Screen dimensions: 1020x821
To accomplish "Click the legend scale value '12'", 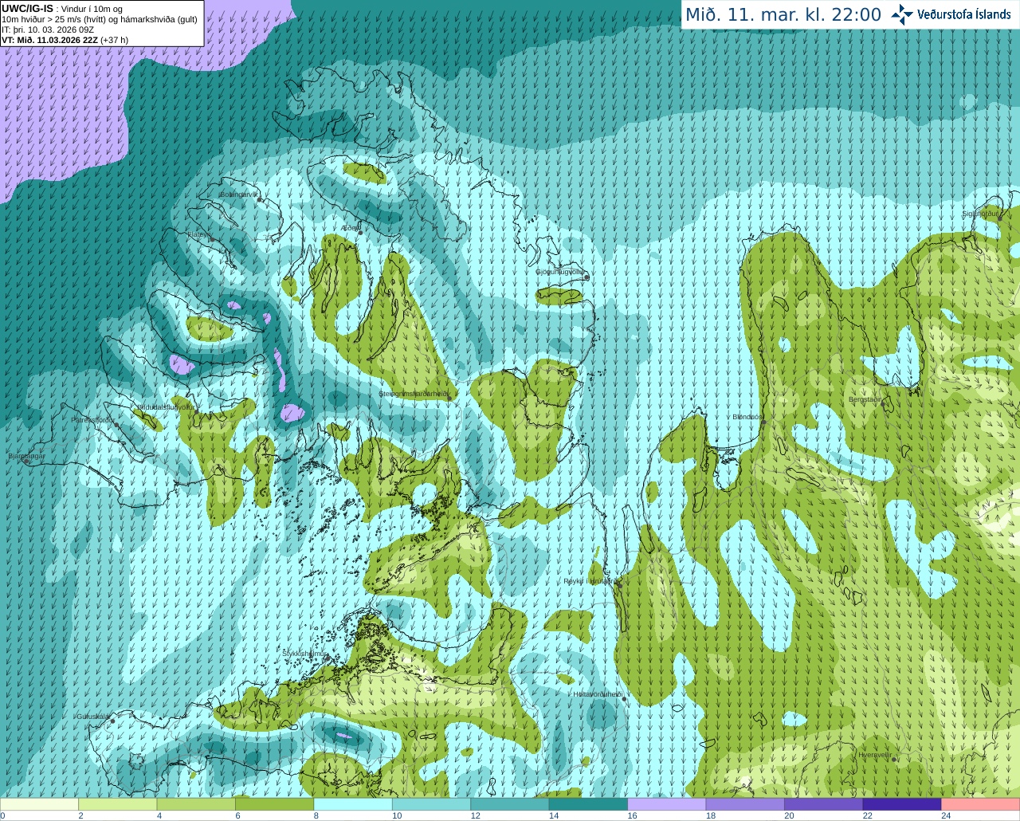I will (x=475, y=815).
